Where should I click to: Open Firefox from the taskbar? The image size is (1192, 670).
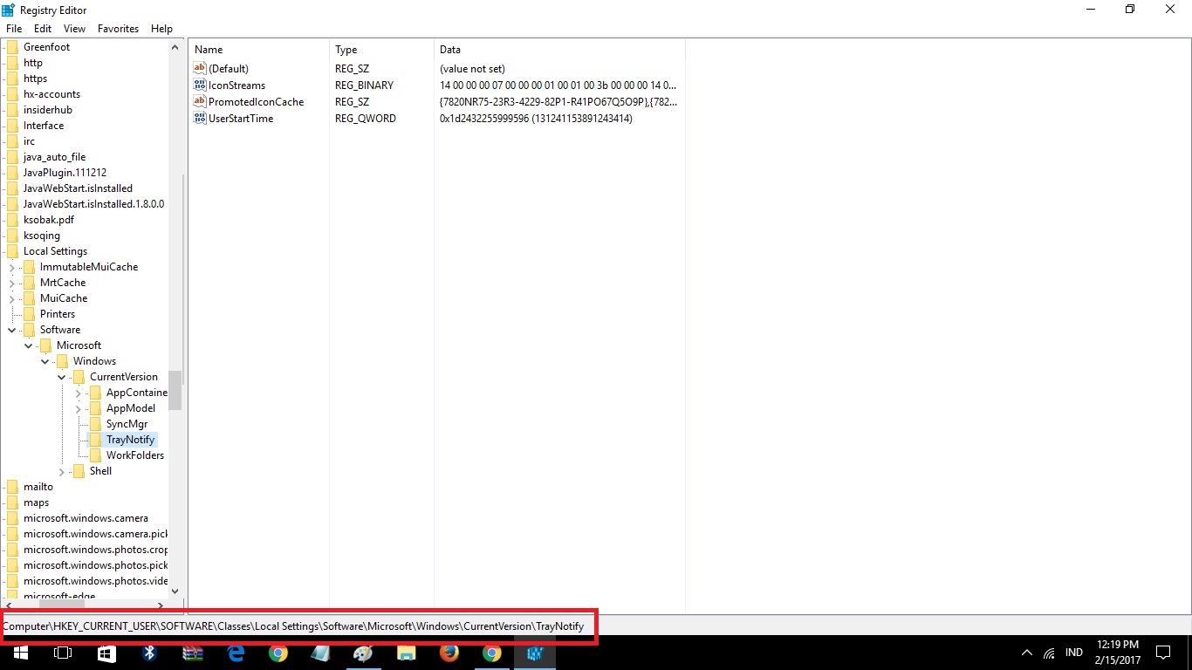click(449, 653)
